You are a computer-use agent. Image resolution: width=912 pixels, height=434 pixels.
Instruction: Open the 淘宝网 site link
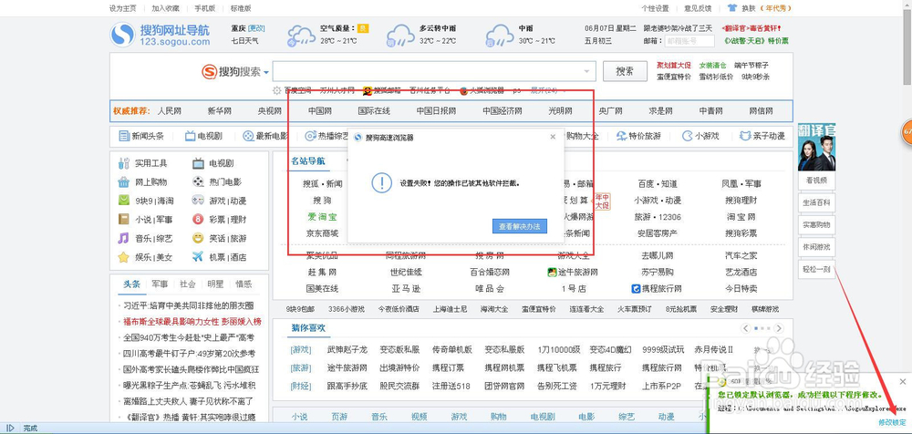(x=741, y=217)
